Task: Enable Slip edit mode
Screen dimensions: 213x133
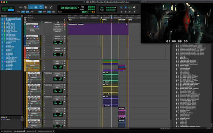Action: tap(5, 10)
